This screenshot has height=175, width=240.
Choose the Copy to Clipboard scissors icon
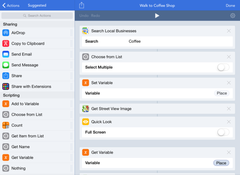coord(6,43)
